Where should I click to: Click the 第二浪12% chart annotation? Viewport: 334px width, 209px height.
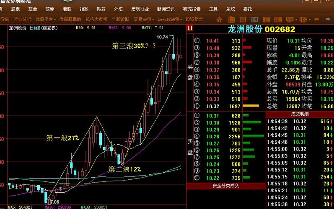pyautogui.click(x=125, y=169)
